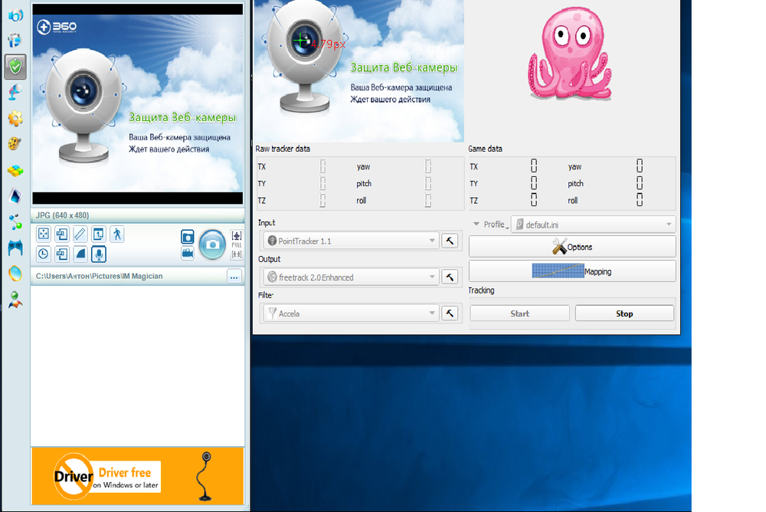Select the numbered page toolbar icon
The image size is (766, 512).
point(99,235)
